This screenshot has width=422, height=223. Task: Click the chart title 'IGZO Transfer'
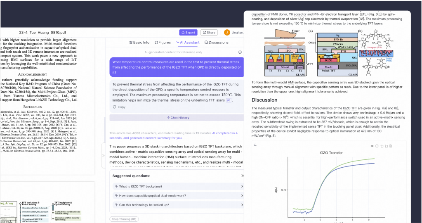331,153
